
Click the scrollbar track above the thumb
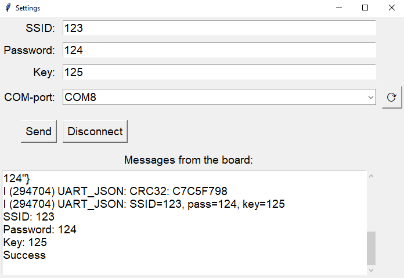371,206
